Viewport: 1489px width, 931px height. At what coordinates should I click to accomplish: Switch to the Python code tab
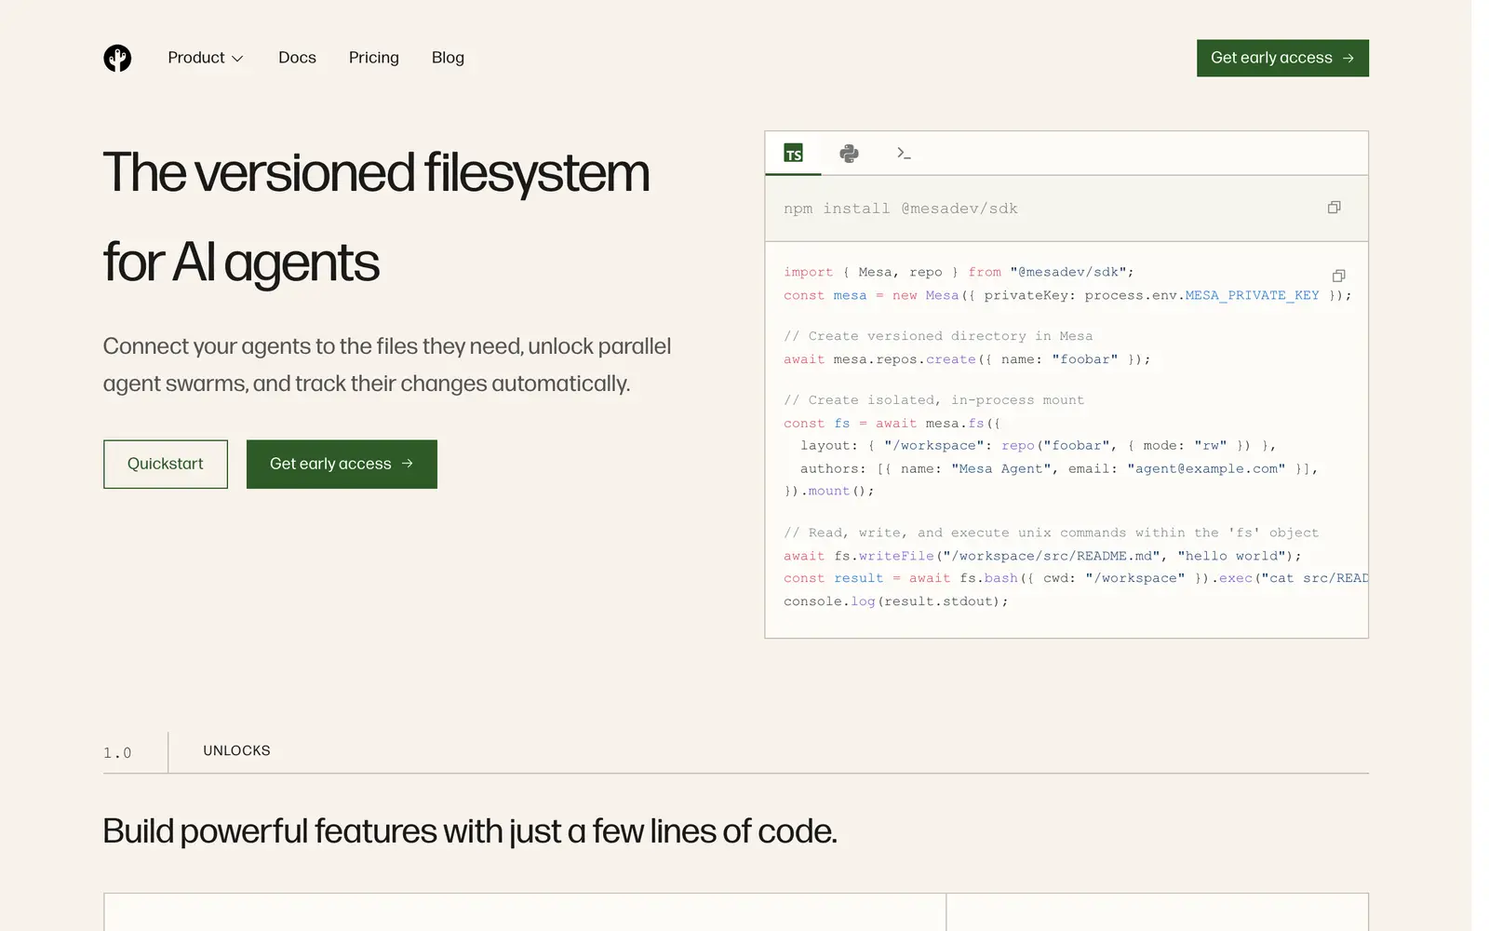coord(849,154)
